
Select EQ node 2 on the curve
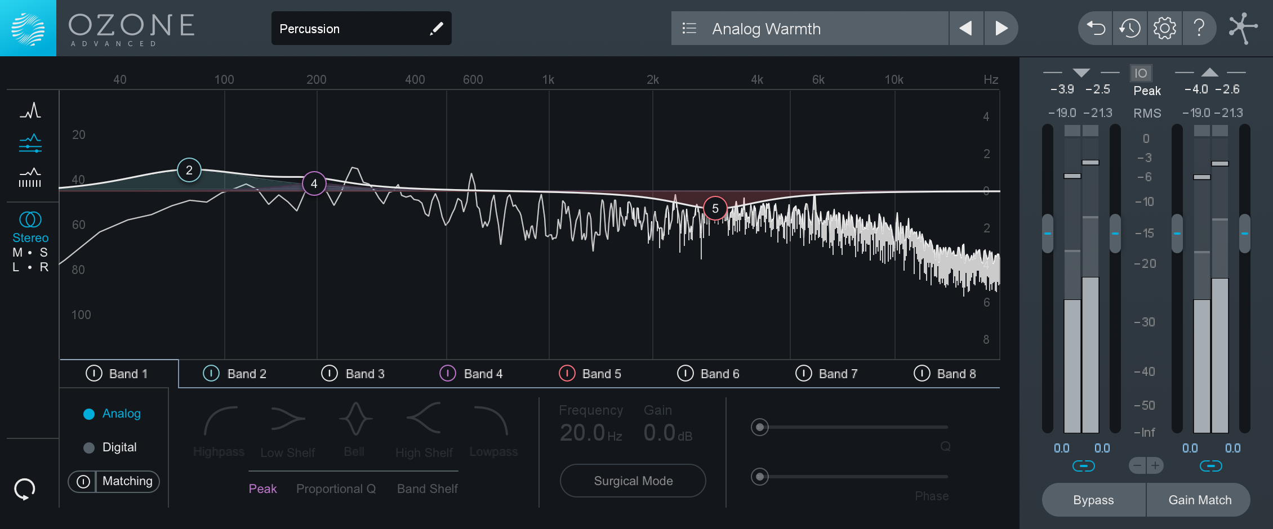click(x=189, y=170)
